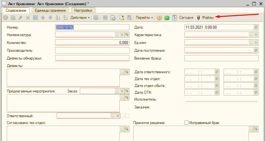Click the red X delete icon in toolbar
This screenshot has width=265, height=141.
pyautogui.click(x=28, y=18)
